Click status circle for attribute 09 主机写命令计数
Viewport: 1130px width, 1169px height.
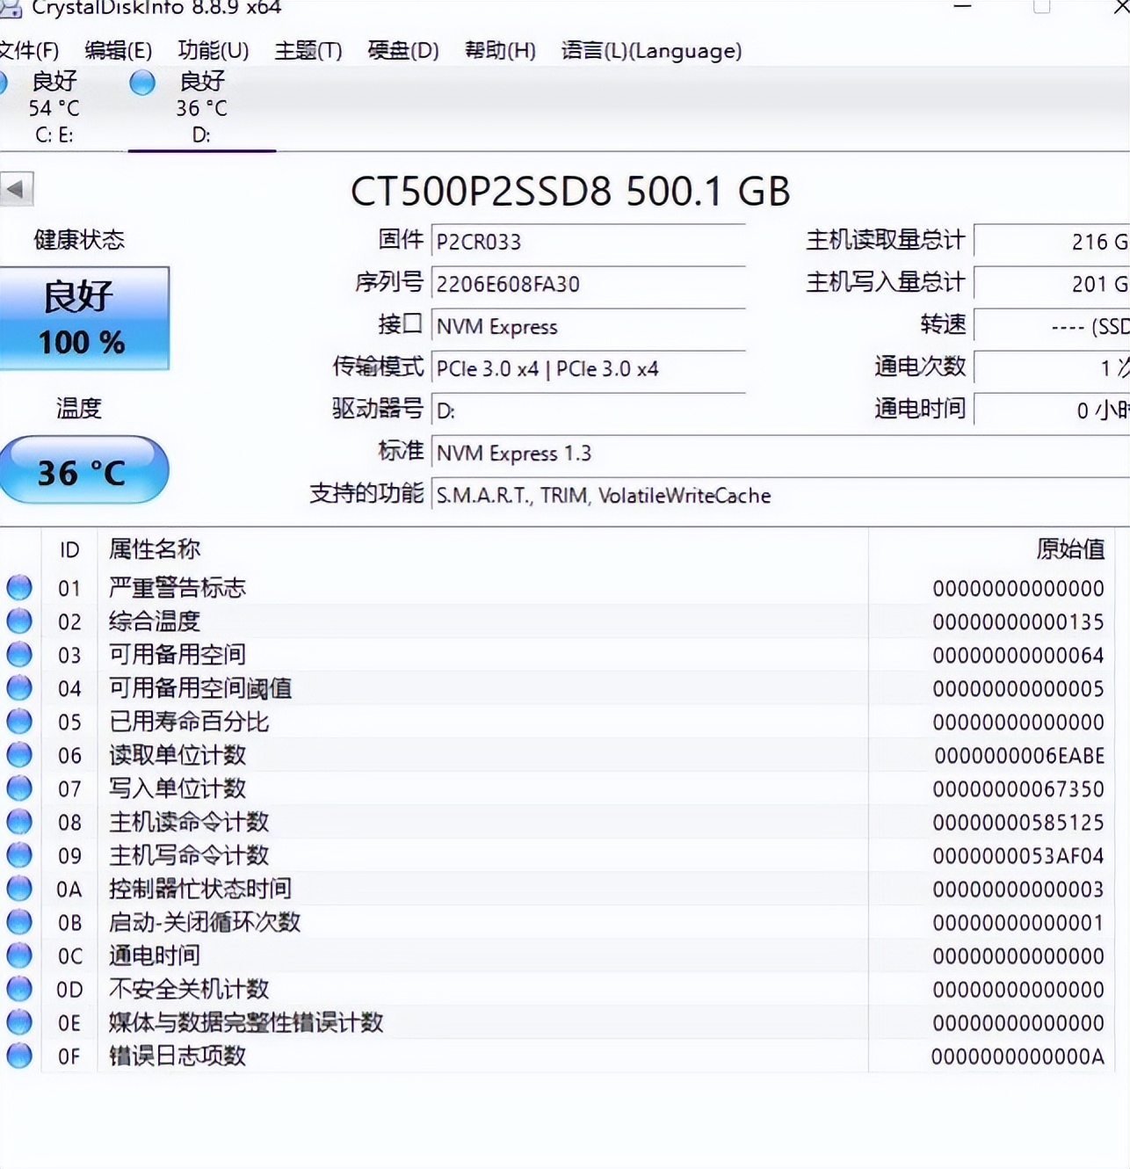pos(19,854)
